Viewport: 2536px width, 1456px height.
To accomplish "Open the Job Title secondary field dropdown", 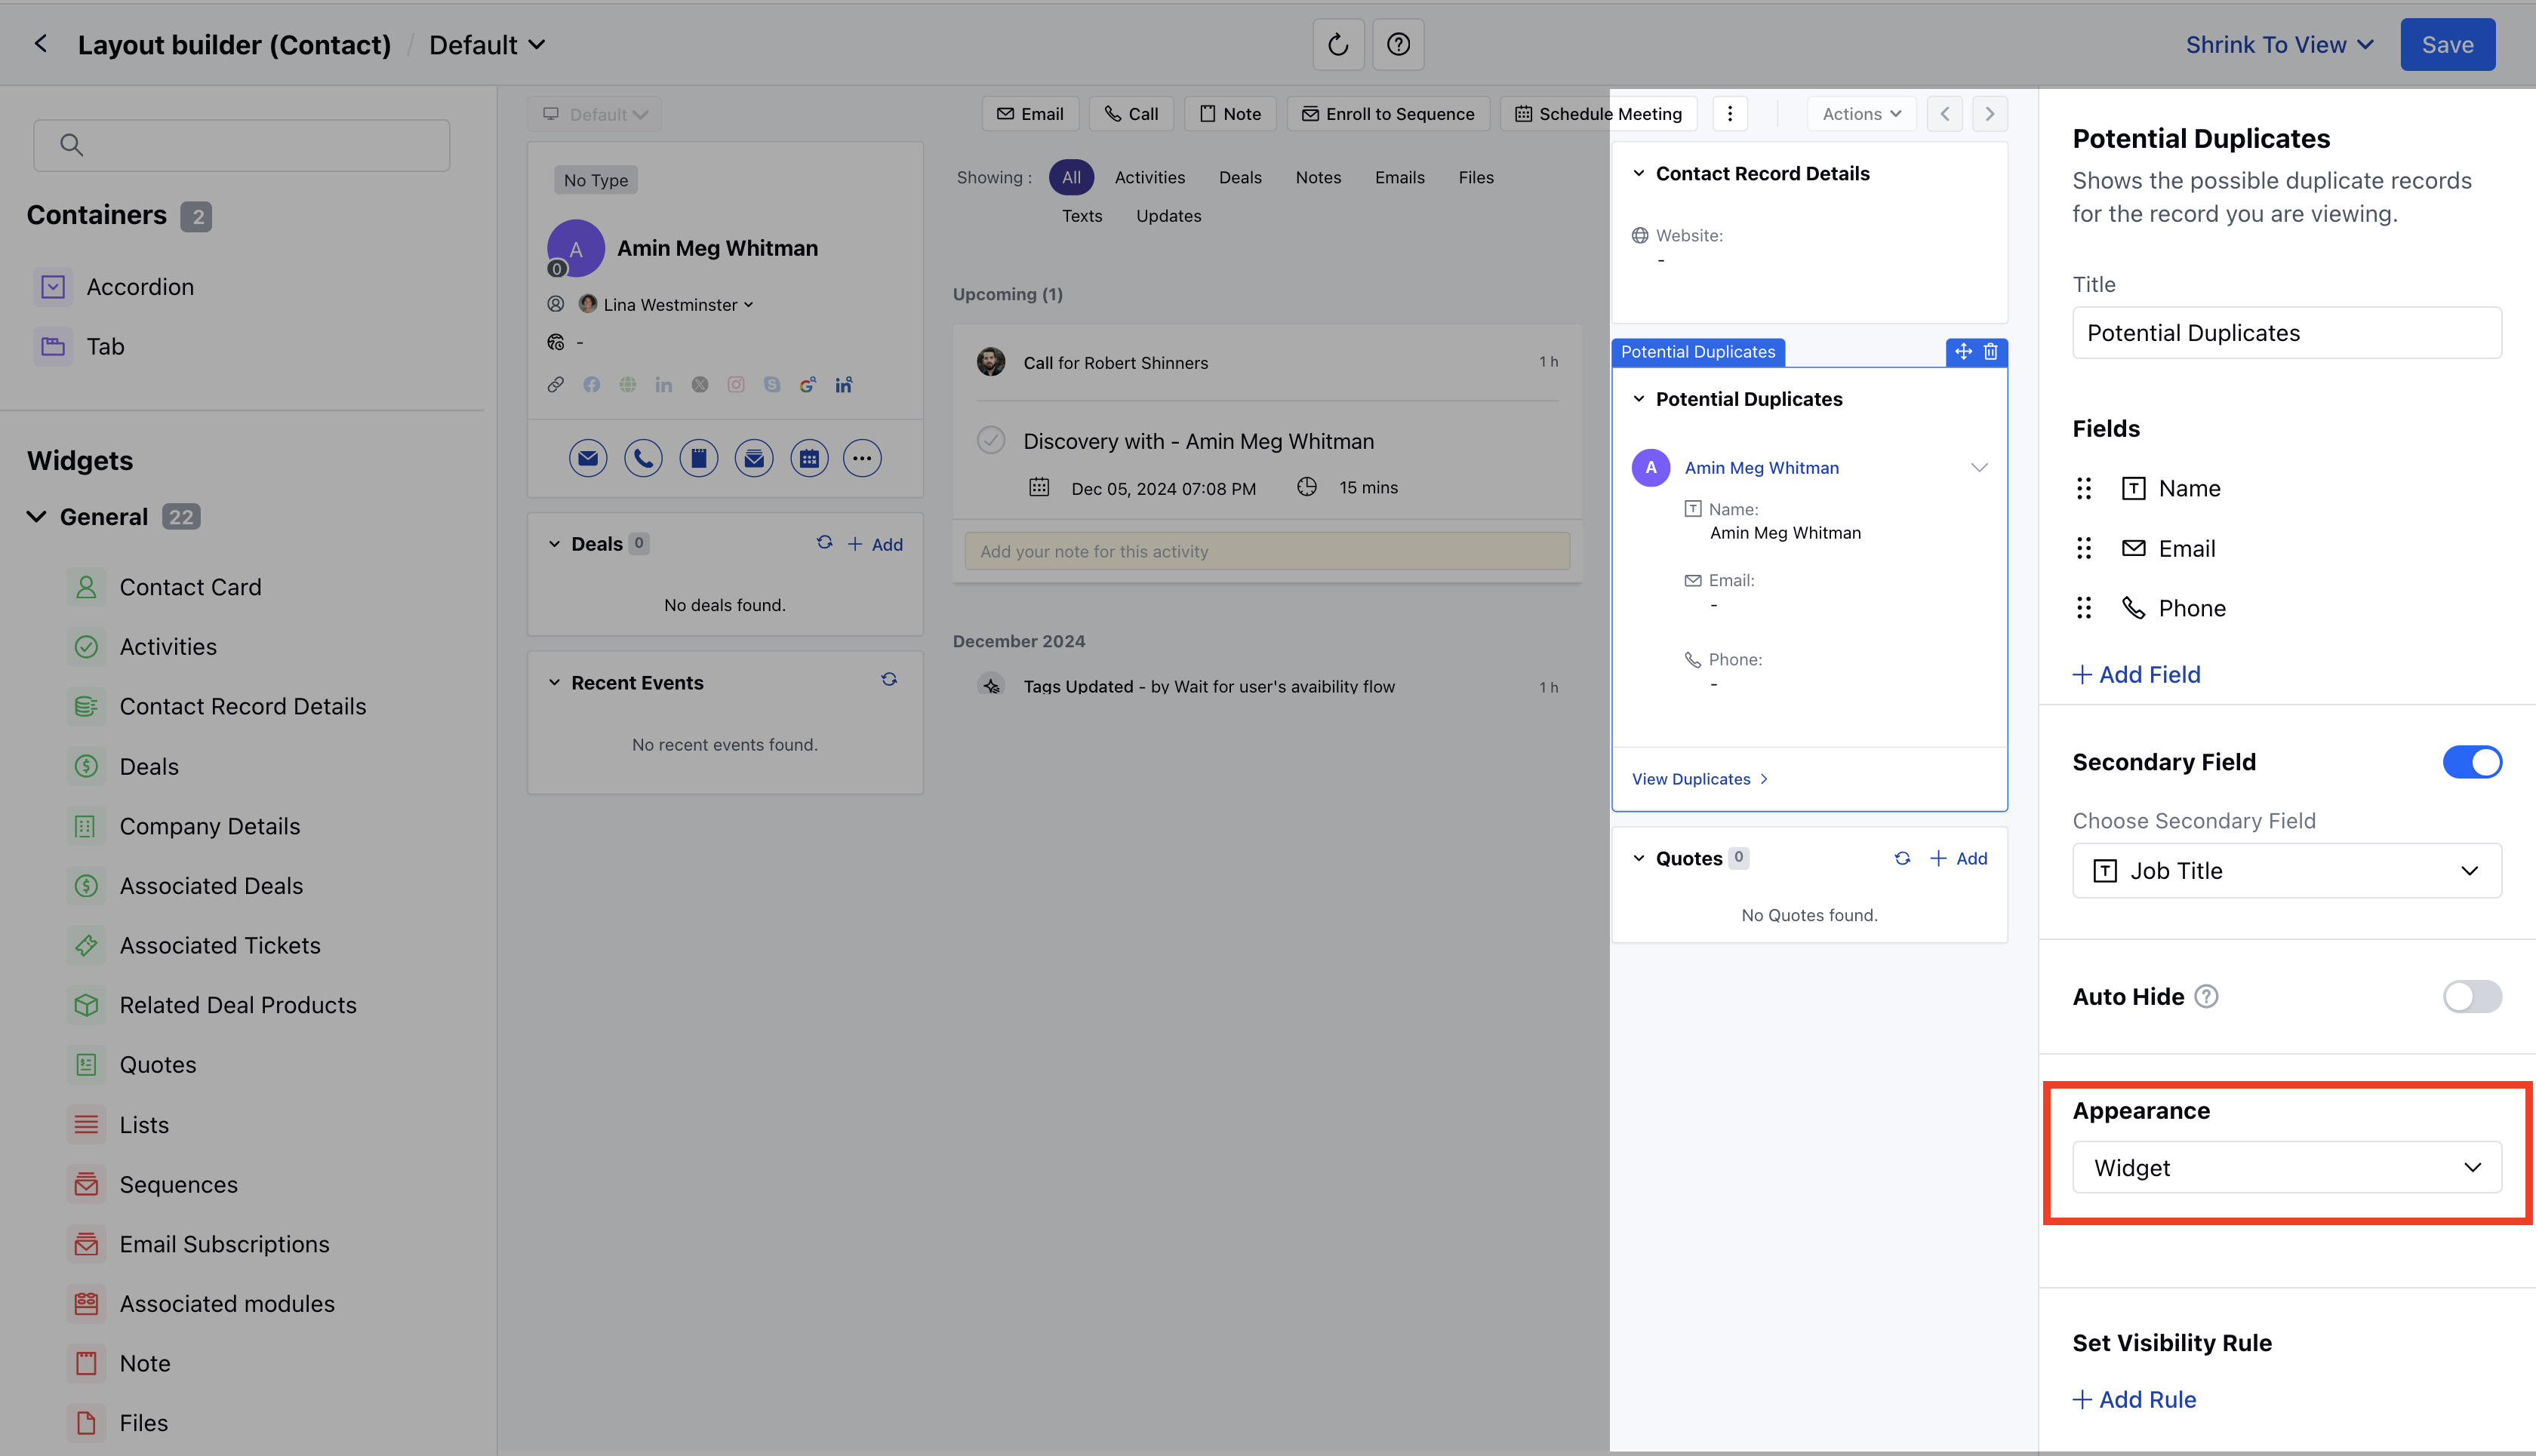I will tap(2286, 871).
